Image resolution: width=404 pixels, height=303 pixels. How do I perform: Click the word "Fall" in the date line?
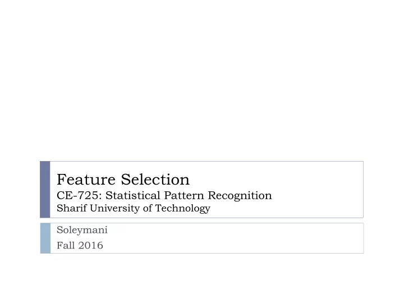pos(66,245)
